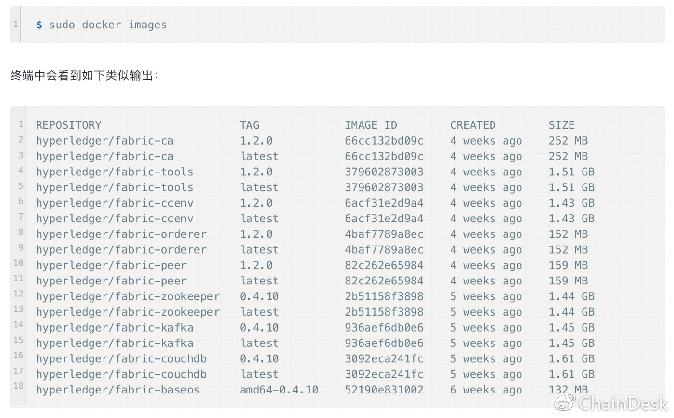Select hyperledger/fabric-orderer in the latest row
Viewport: 674px width, 418px height.
pyautogui.click(x=121, y=250)
